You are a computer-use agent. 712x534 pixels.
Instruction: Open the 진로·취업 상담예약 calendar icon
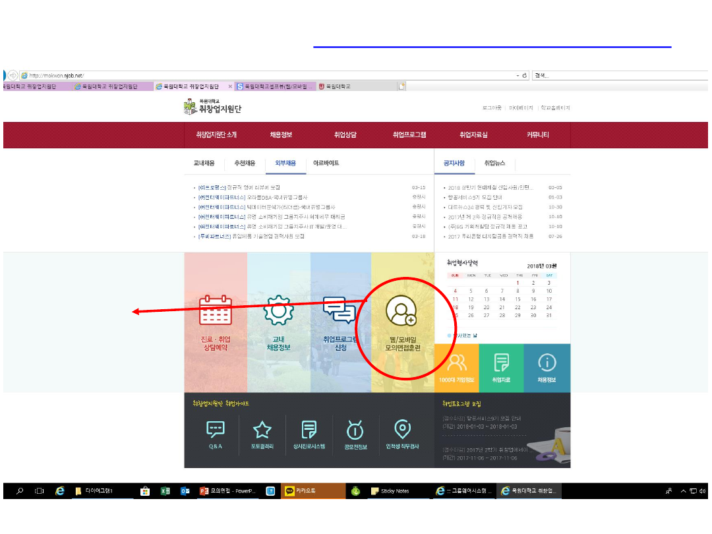[x=215, y=311]
